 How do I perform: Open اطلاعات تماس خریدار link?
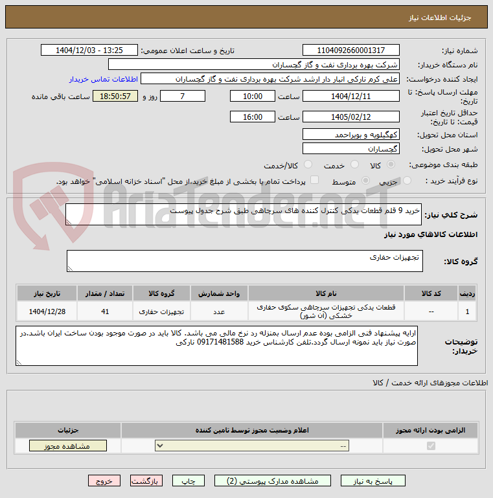pyautogui.click(x=104, y=79)
